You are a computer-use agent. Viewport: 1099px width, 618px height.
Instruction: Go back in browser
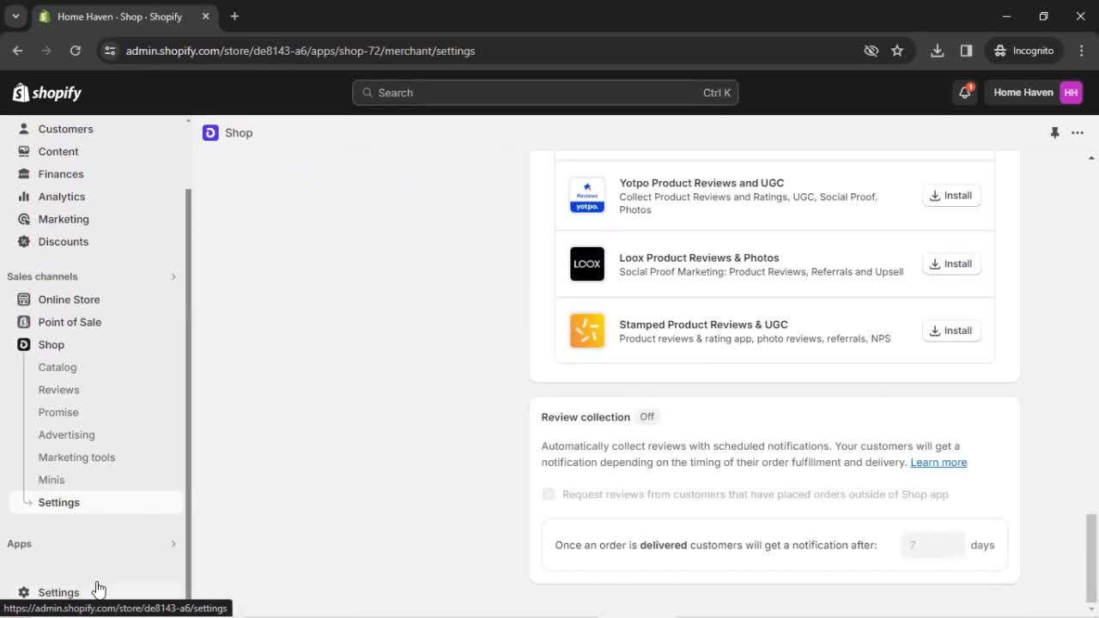point(17,51)
